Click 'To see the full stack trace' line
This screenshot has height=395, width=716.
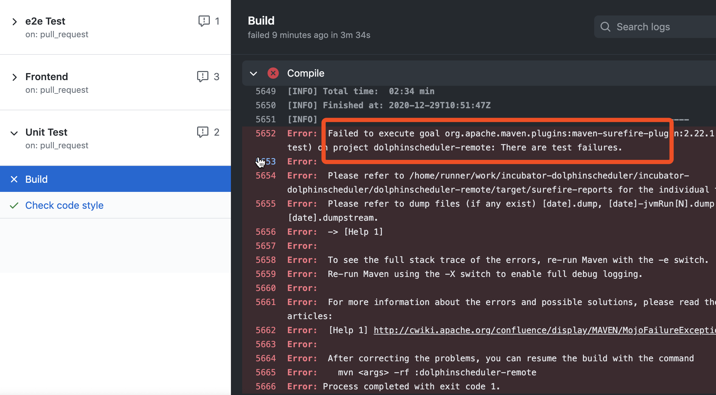click(x=518, y=260)
